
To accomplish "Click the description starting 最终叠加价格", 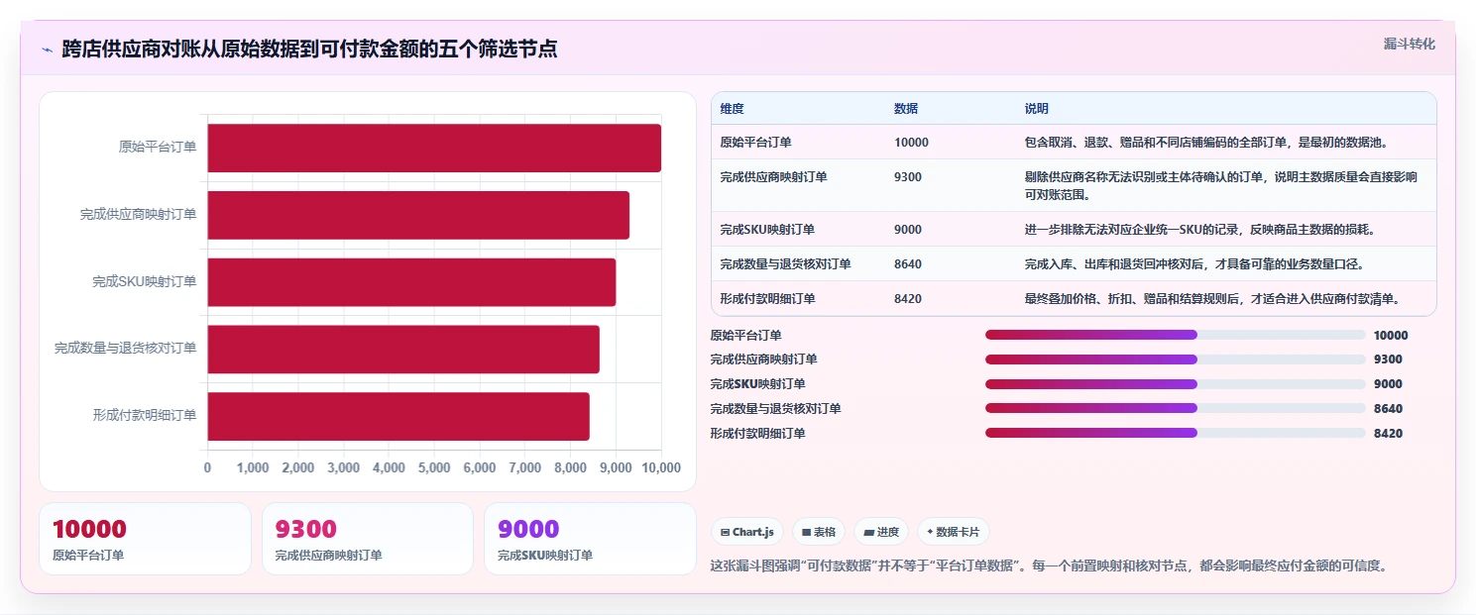I will [1216, 299].
